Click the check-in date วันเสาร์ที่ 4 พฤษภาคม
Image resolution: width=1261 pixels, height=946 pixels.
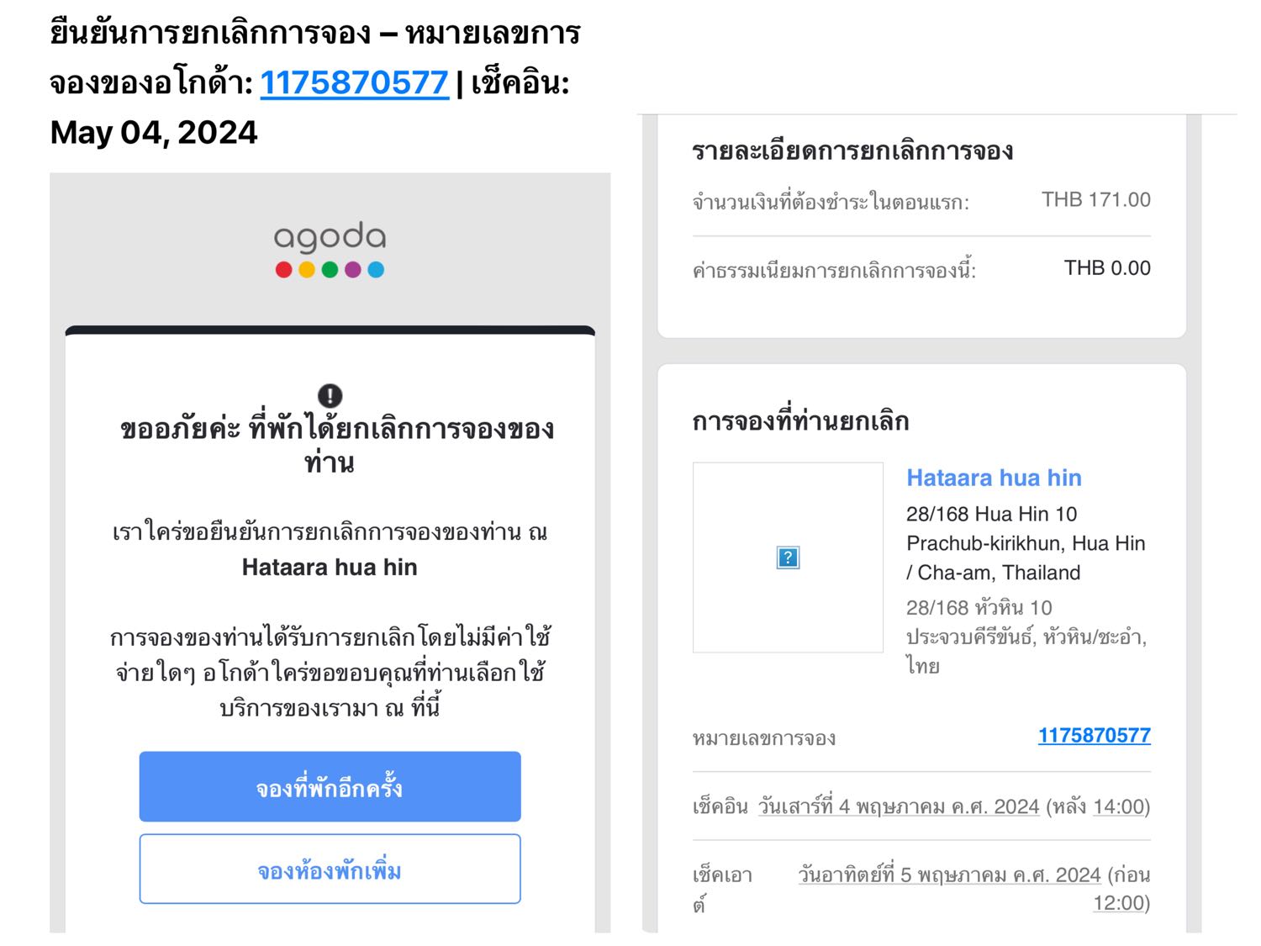click(899, 806)
